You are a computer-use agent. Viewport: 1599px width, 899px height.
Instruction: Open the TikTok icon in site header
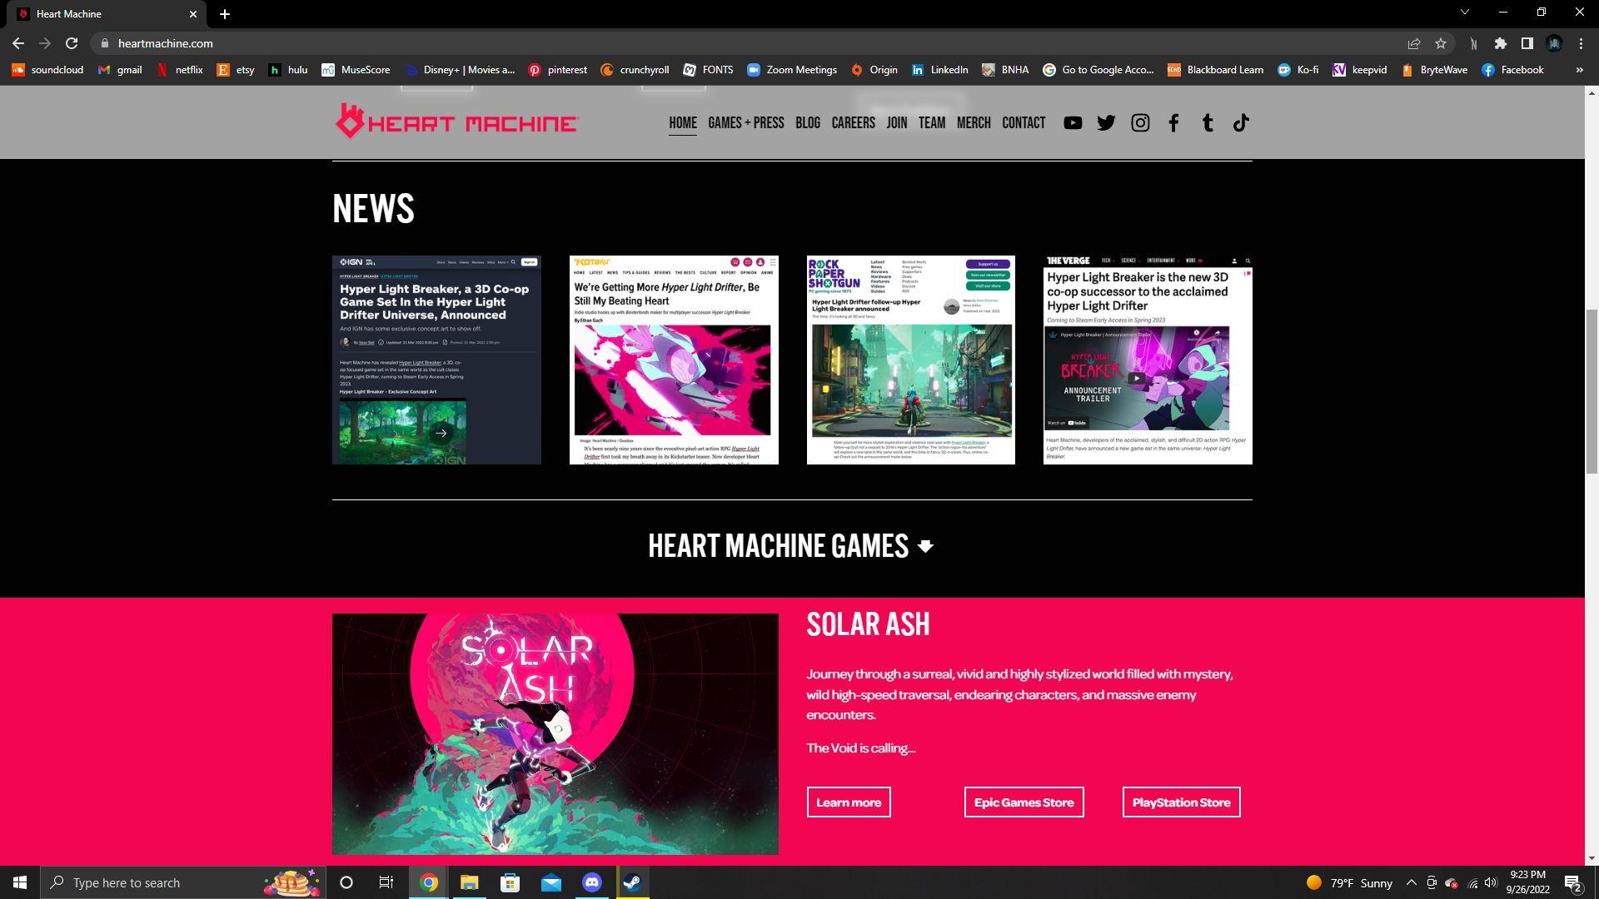[x=1241, y=123]
